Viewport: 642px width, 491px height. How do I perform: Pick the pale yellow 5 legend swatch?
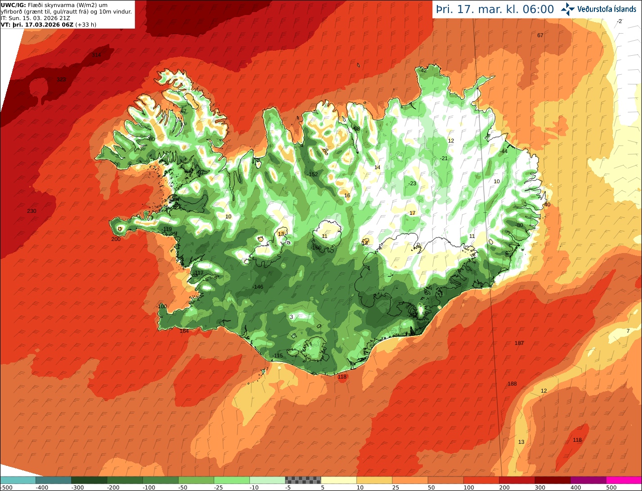(x=339, y=480)
